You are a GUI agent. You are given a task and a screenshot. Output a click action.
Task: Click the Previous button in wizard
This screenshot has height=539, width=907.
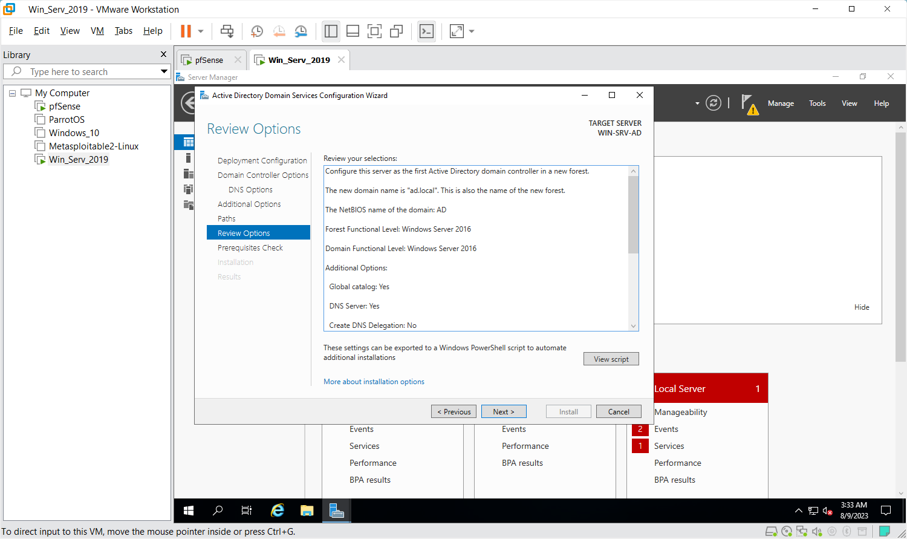(x=454, y=411)
